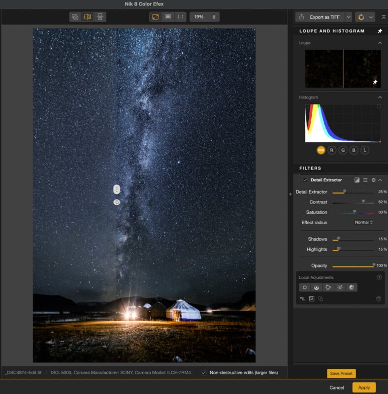Open Local Adjustments help

click(x=379, y=277)
